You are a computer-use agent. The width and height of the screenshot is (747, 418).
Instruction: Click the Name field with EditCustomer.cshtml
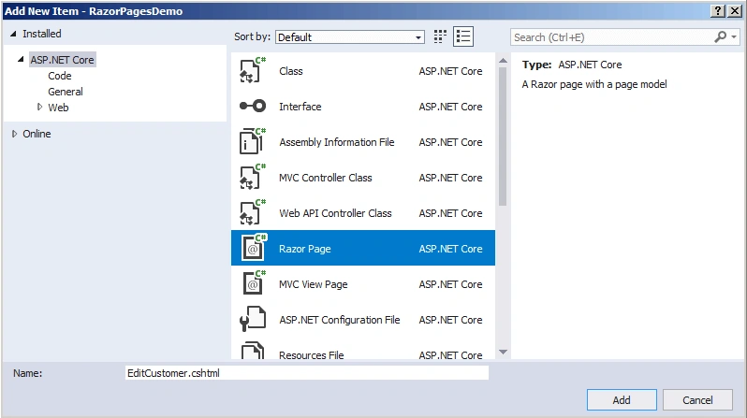(307, 373)
